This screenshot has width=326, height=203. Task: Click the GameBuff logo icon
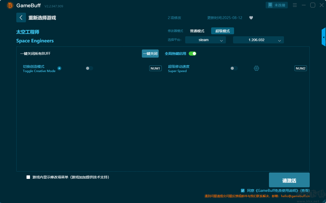(x=10, y=5)
